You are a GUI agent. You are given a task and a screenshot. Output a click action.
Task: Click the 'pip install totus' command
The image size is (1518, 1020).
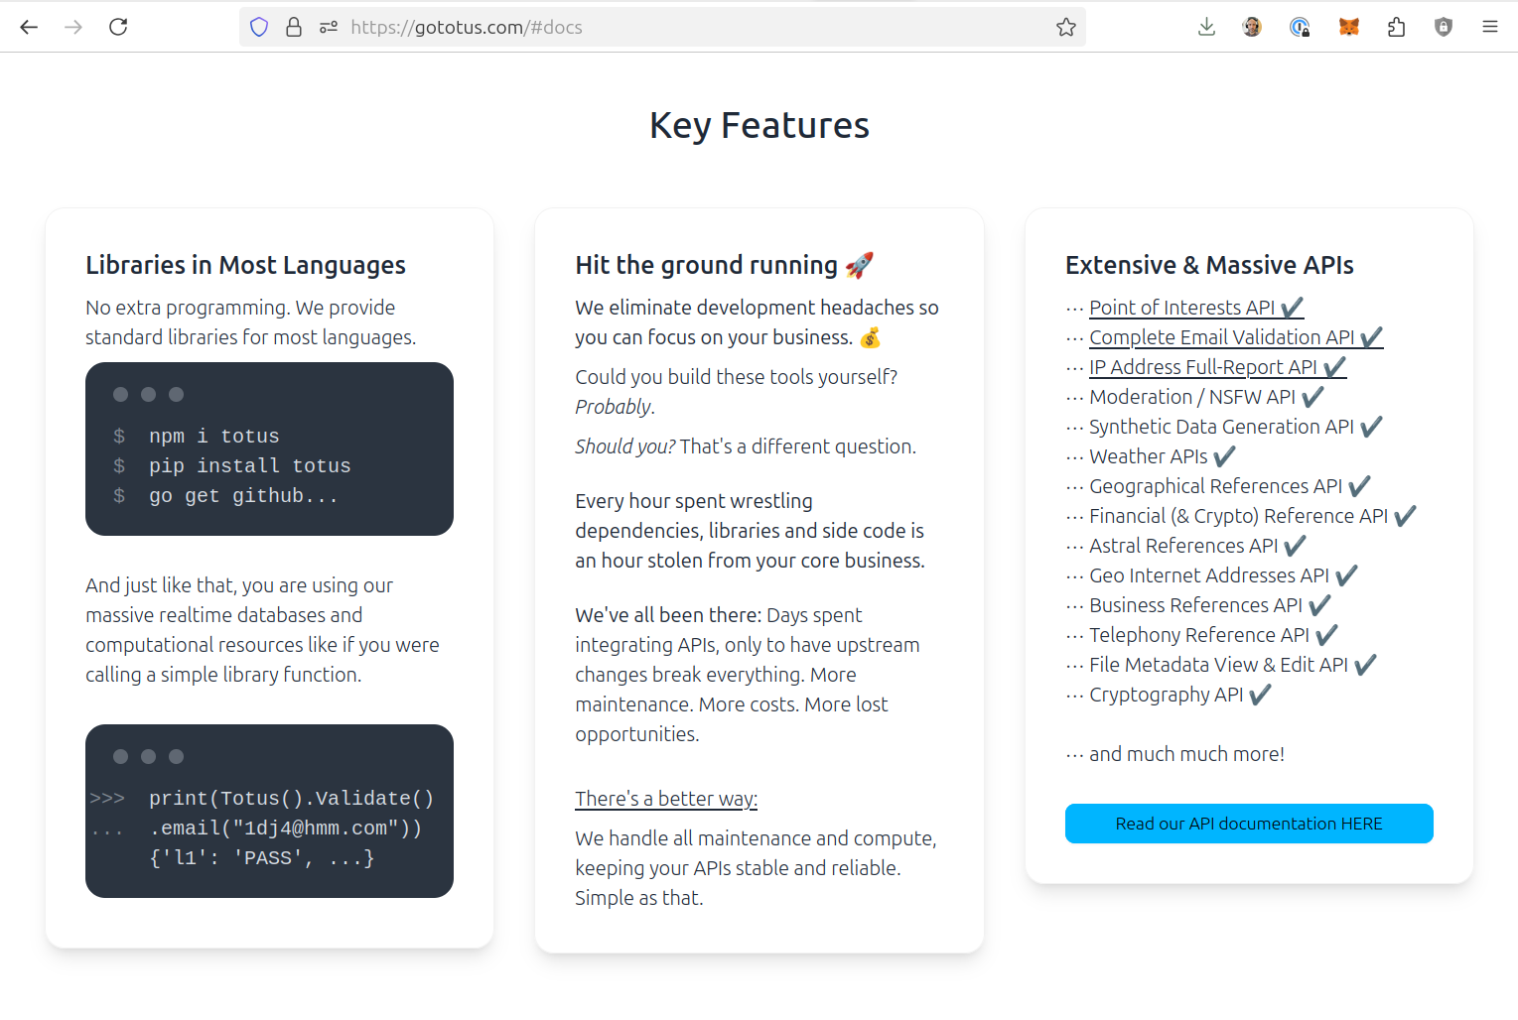pyautogui.click(x=249, y=466)
